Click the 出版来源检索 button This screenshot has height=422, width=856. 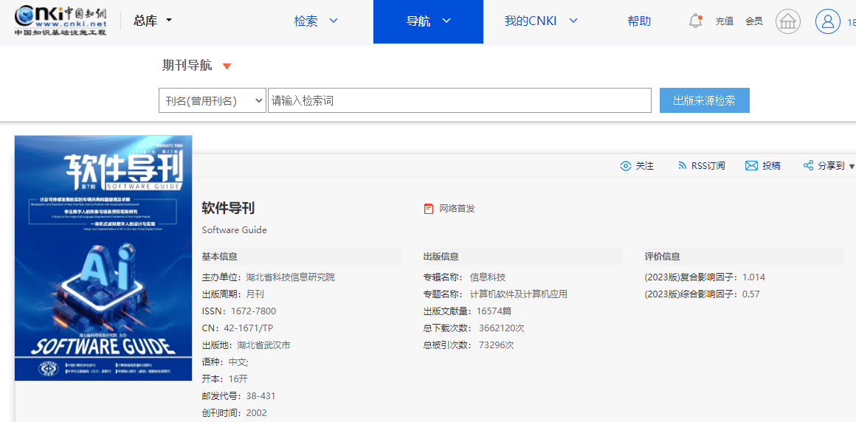(704, 100)
